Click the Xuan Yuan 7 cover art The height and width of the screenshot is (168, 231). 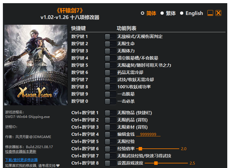click(36, 65)
